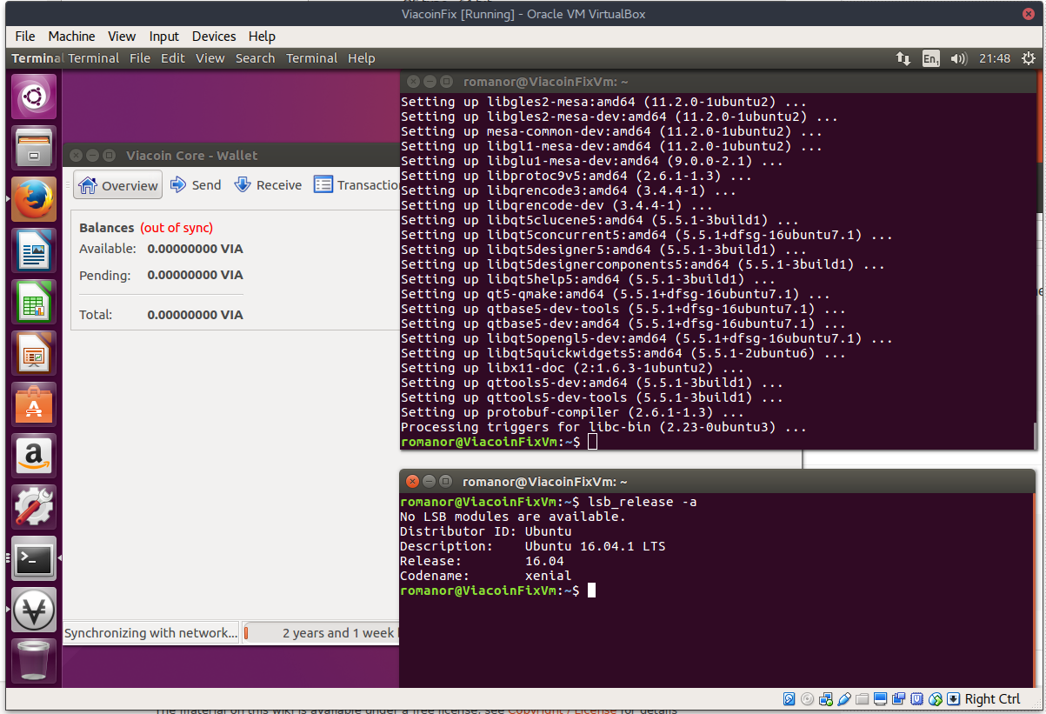The width and height of the screenshot is (1046, 714).
Task: Open the Edit menu in the Ubuntu panel
Action: [173, 58]
